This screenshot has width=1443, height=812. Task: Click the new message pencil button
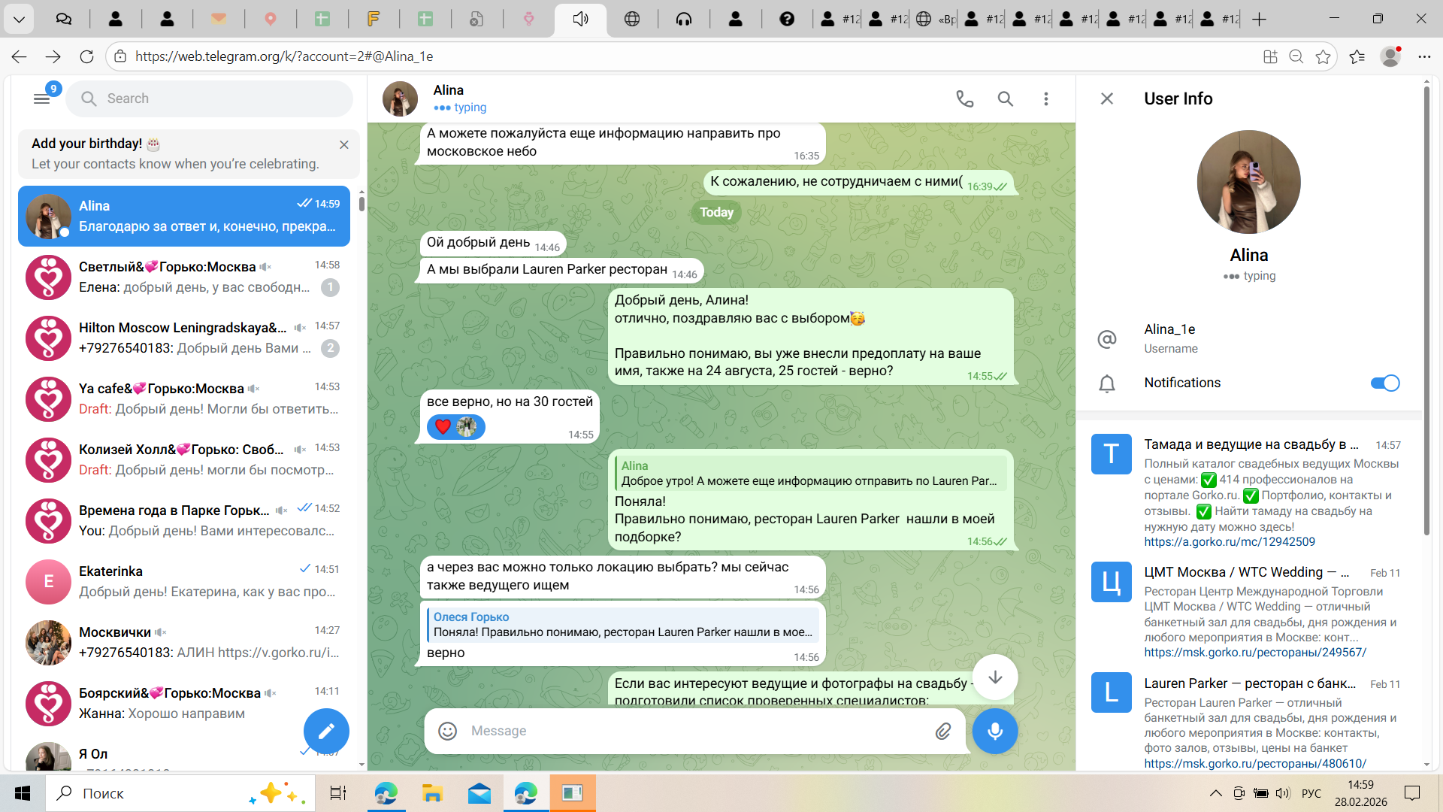pyautogui.click(x=326, y=731)
